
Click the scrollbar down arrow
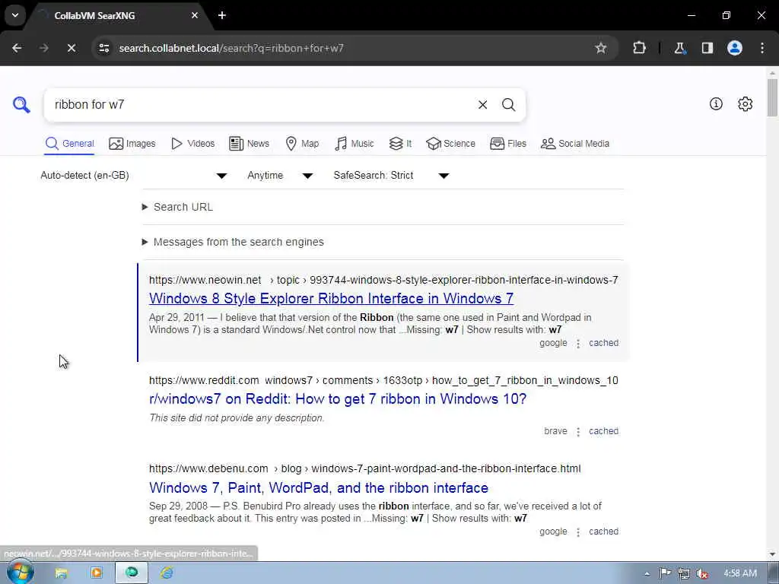(x=772, y=554)
